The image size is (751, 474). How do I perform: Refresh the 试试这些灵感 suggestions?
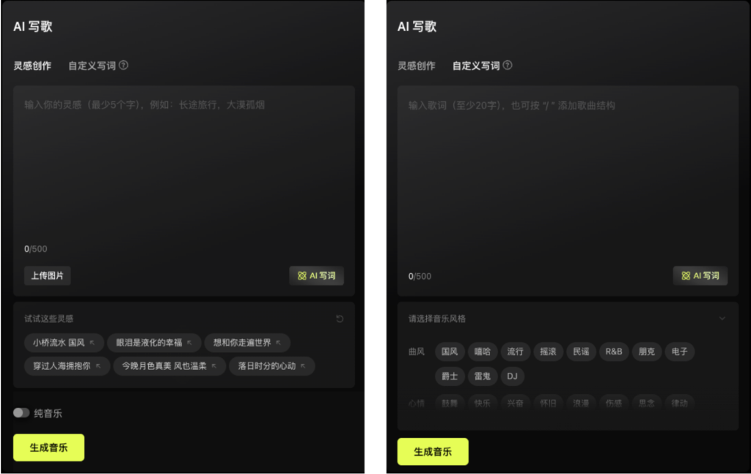click(x=340, y=318)
